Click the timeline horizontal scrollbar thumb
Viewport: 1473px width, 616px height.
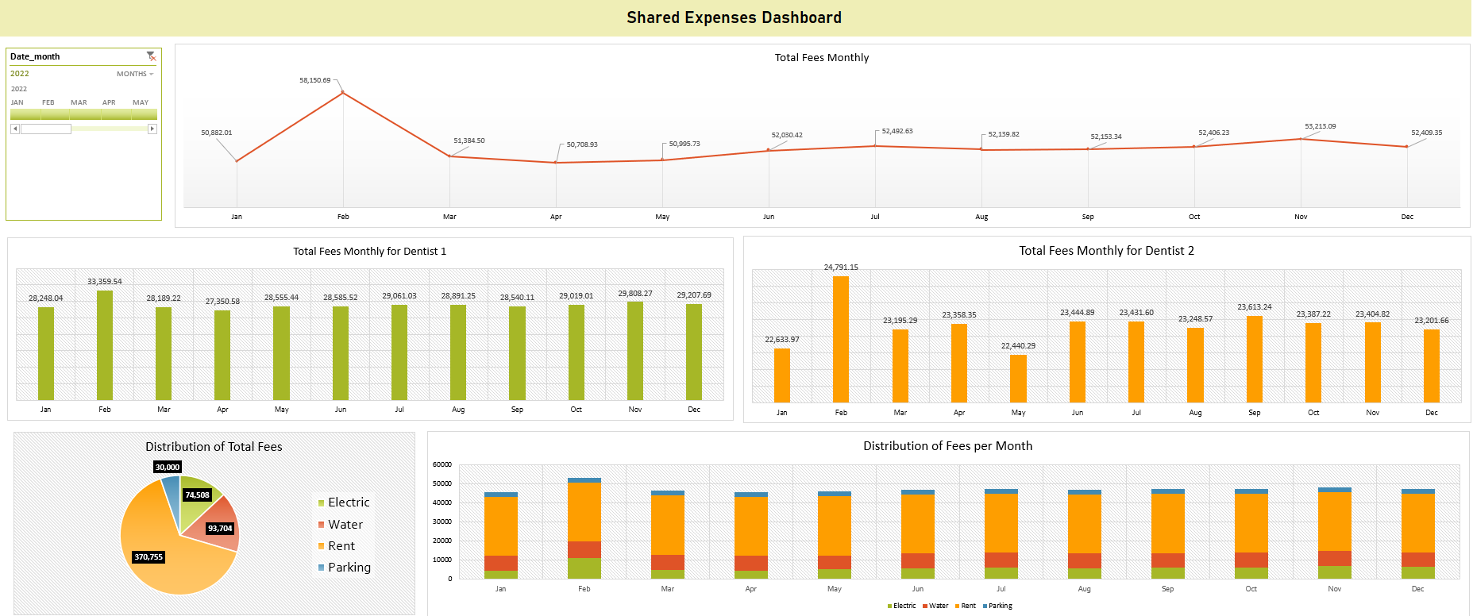point(46,129)
